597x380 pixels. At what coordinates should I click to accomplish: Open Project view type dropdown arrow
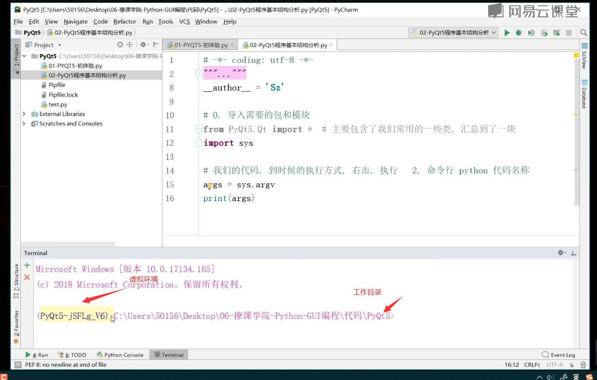(60, 45)
